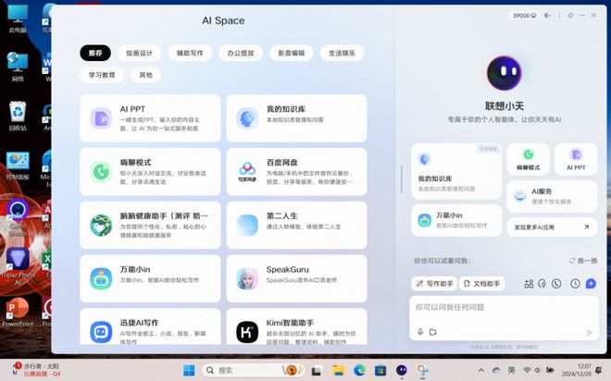Open the 迅捷AI写作 app card
Screen dimensions: 611x381
pos(150,326)
